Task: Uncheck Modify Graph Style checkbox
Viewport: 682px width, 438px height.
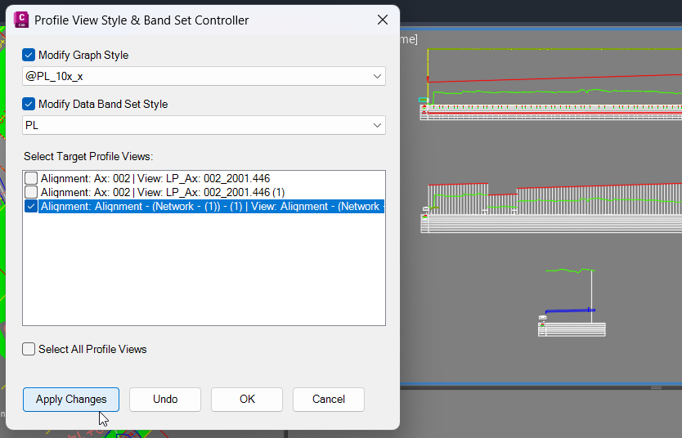Action: click(29, 56)
